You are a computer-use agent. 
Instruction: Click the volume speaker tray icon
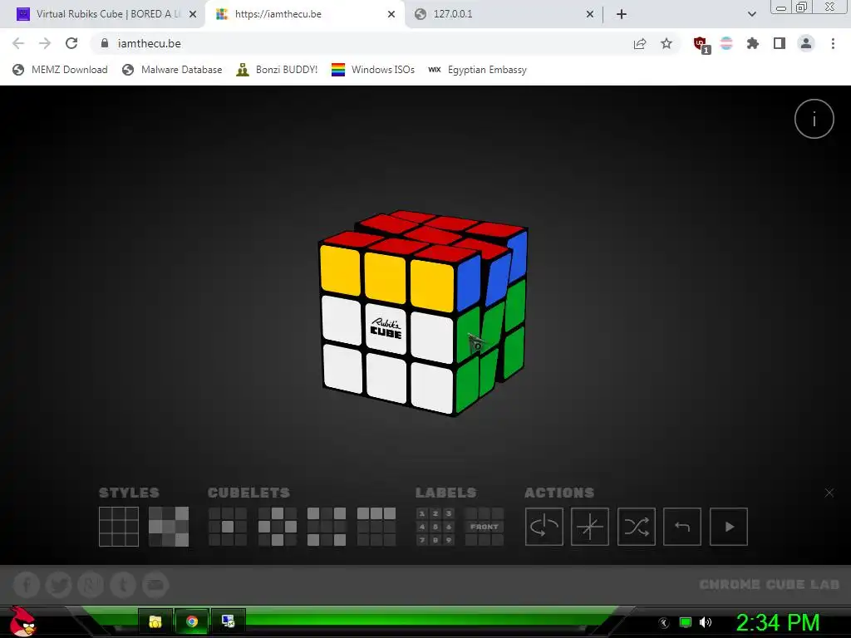pyautogui.click(x=705, y=622)
